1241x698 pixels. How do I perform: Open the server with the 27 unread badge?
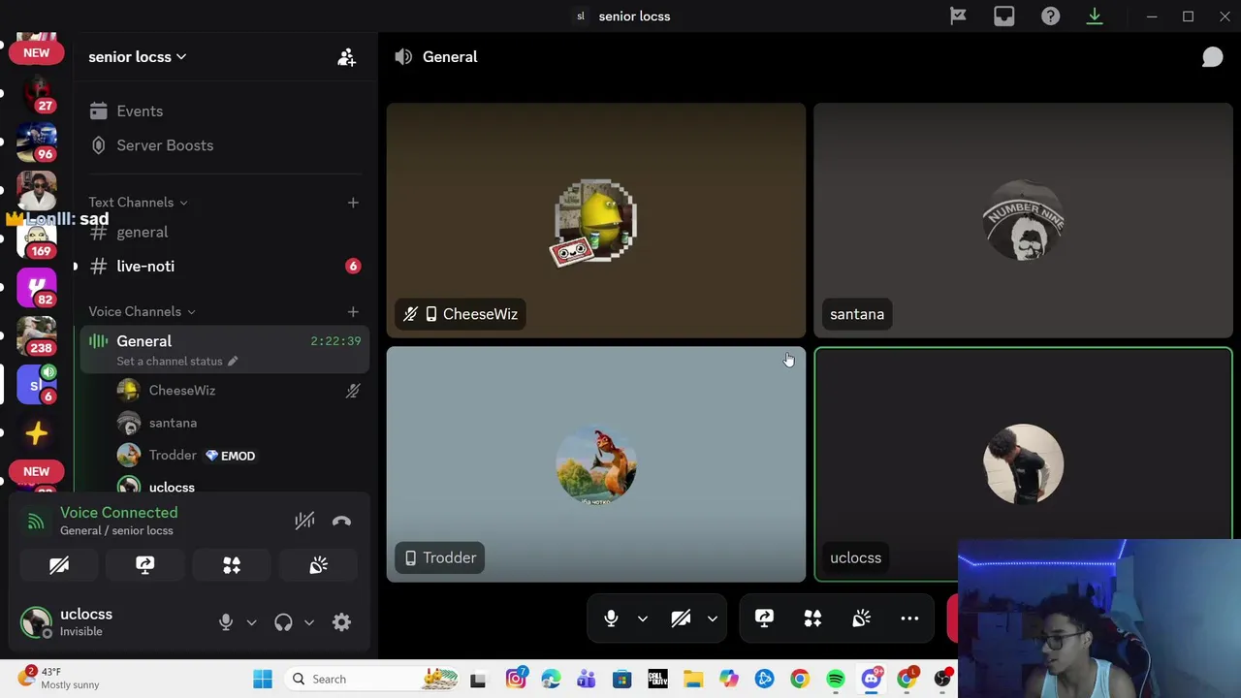[x=37, y=93]
